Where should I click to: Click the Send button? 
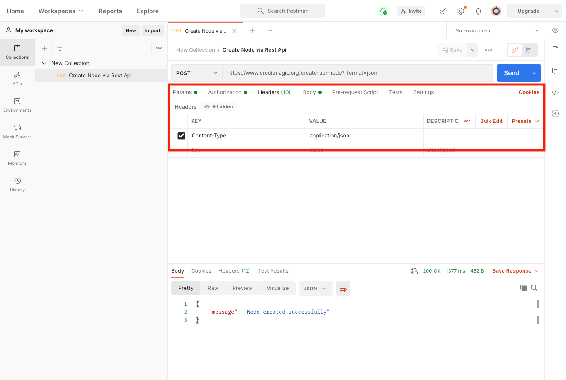tap(511, 72)
